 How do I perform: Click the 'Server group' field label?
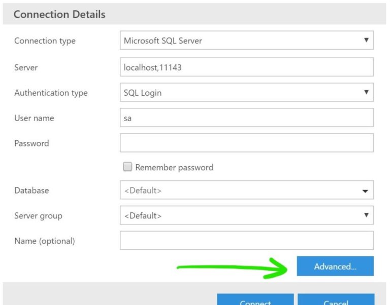click(x=38, y=216)
